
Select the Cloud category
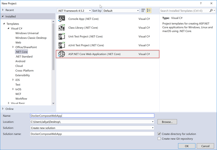[19, 66]
